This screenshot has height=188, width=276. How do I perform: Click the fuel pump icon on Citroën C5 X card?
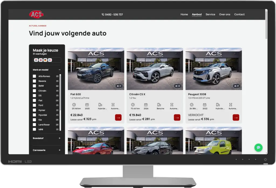(x=159, y=105)
